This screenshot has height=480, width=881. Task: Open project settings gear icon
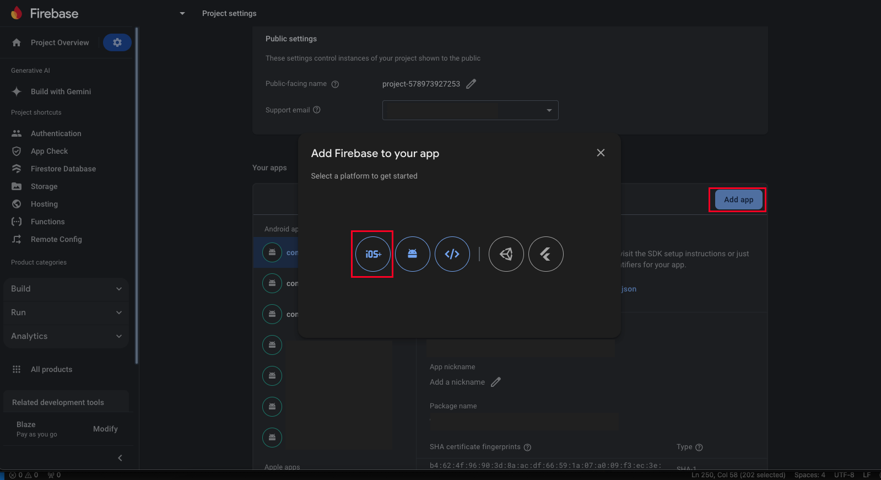(117, 42)
